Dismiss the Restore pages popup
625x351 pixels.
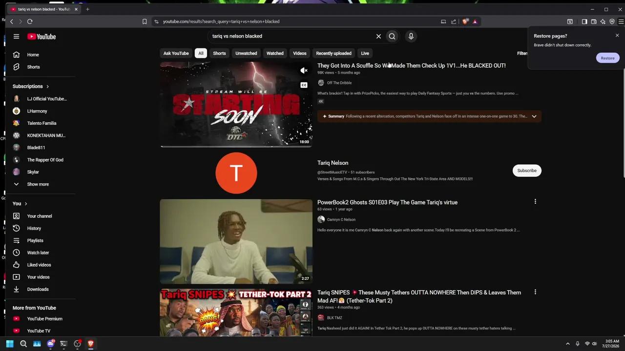617,36
